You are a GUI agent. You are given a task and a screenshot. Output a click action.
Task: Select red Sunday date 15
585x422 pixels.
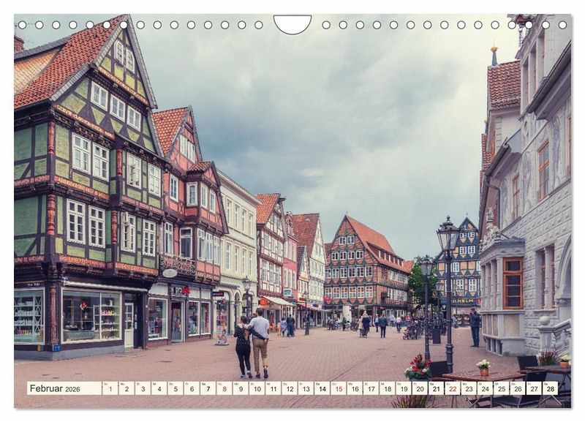[x=338, y=388]
